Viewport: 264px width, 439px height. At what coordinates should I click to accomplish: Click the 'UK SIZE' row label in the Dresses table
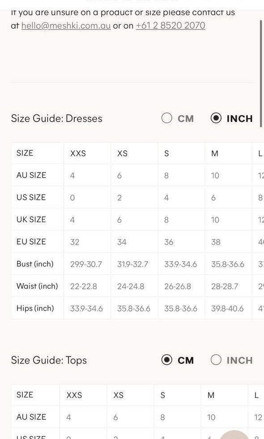tap(31, 219)
